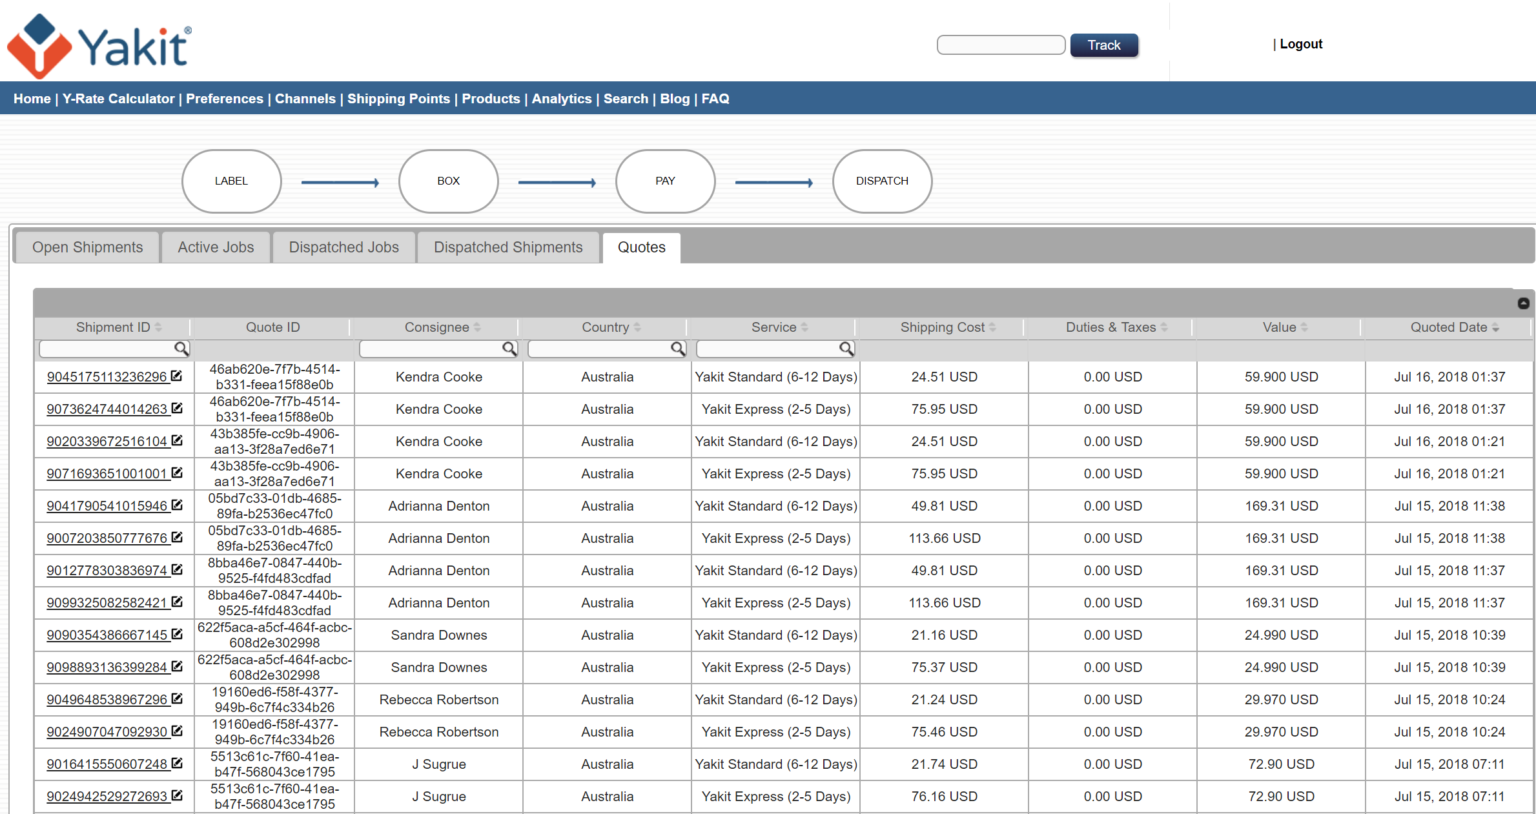This screenshot has height=814, width=1536.
Task: Open shipment link 9045175113236296
Action: pos(107,377)
